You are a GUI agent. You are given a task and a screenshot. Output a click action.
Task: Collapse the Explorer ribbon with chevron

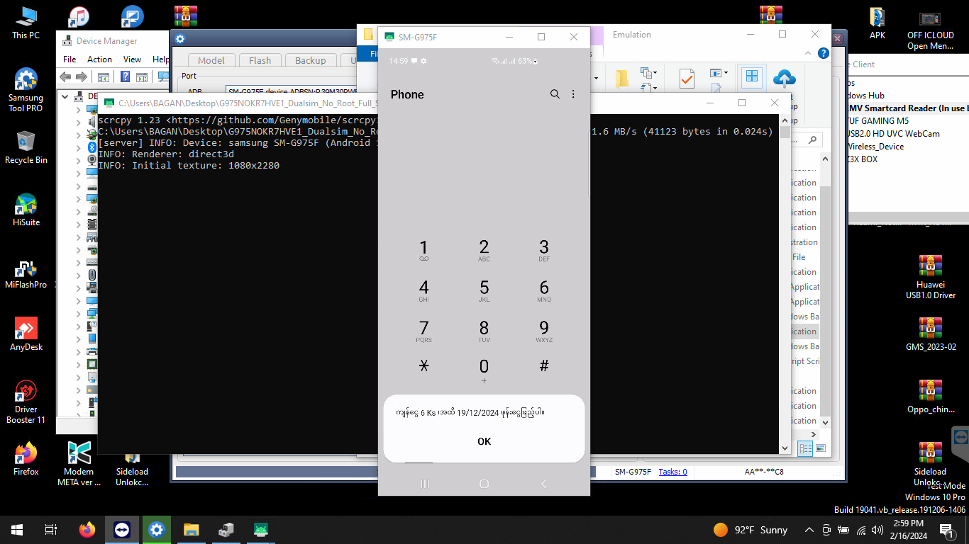pyautogui.click(x=809, y=53)
